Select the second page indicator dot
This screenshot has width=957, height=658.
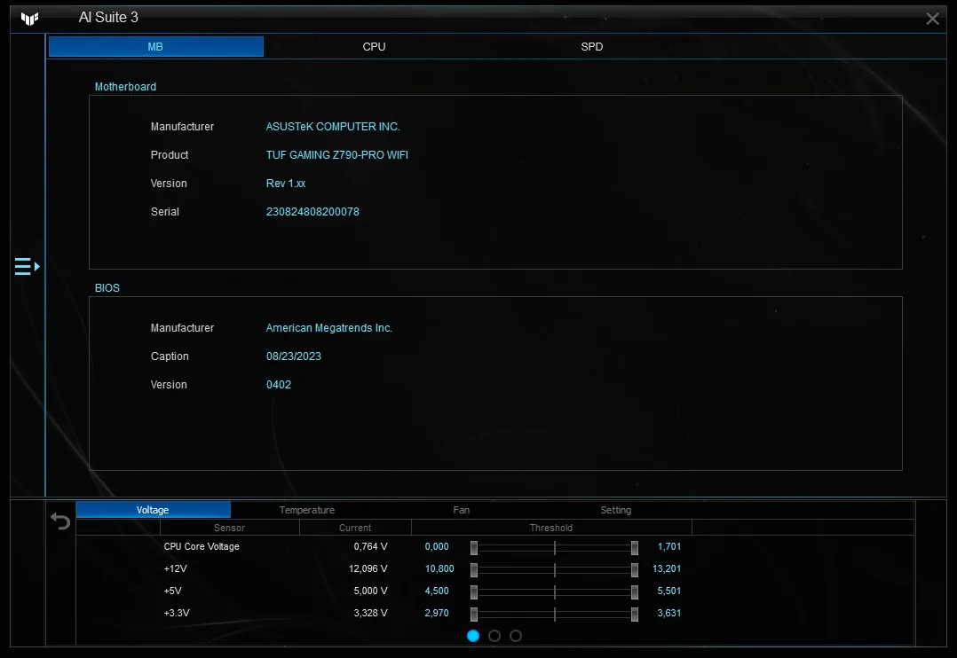[494, 636]
